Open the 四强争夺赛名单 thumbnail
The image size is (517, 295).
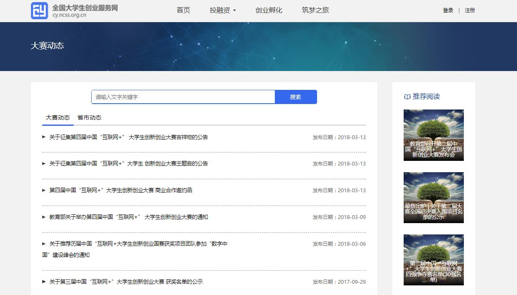tap(433, 259)
